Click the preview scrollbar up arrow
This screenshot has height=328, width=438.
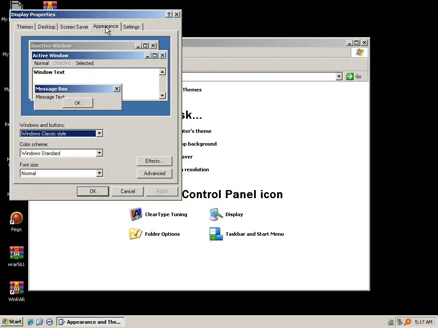pos(162,72)
